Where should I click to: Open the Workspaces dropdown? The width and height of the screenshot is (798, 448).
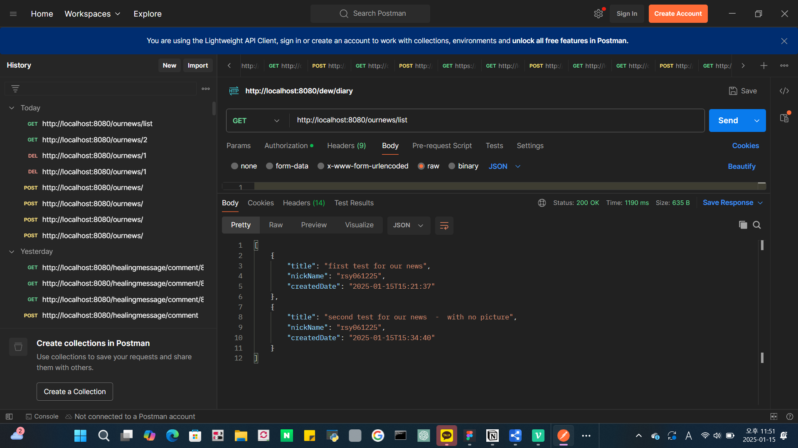92,14
